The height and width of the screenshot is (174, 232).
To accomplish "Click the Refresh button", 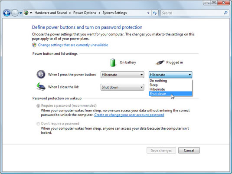I will 155,13.
